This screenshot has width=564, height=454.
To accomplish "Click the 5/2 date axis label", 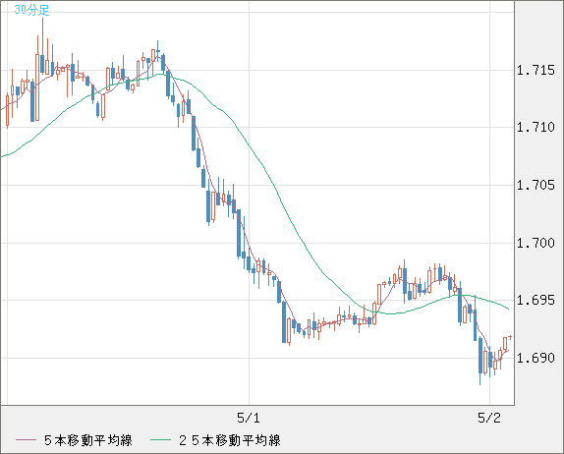I will coord(489,418).
